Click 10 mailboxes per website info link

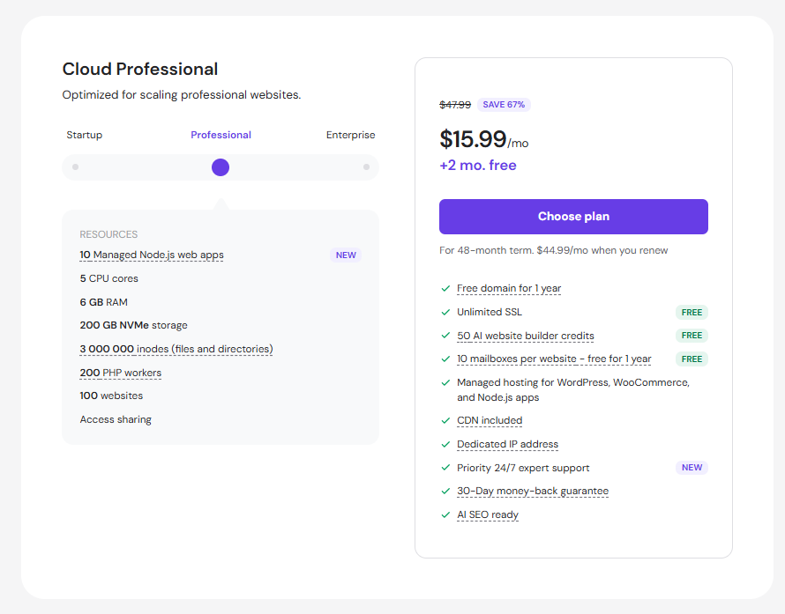(x=554, y=359)
